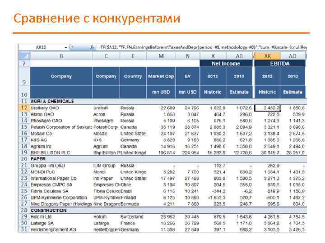Select cell Empresas CMPC SA
The height and width of the screenshot is (243, 325).
(61, 185)
